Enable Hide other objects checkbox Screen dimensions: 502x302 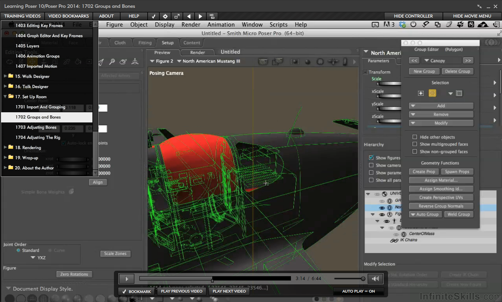[415, 137]
